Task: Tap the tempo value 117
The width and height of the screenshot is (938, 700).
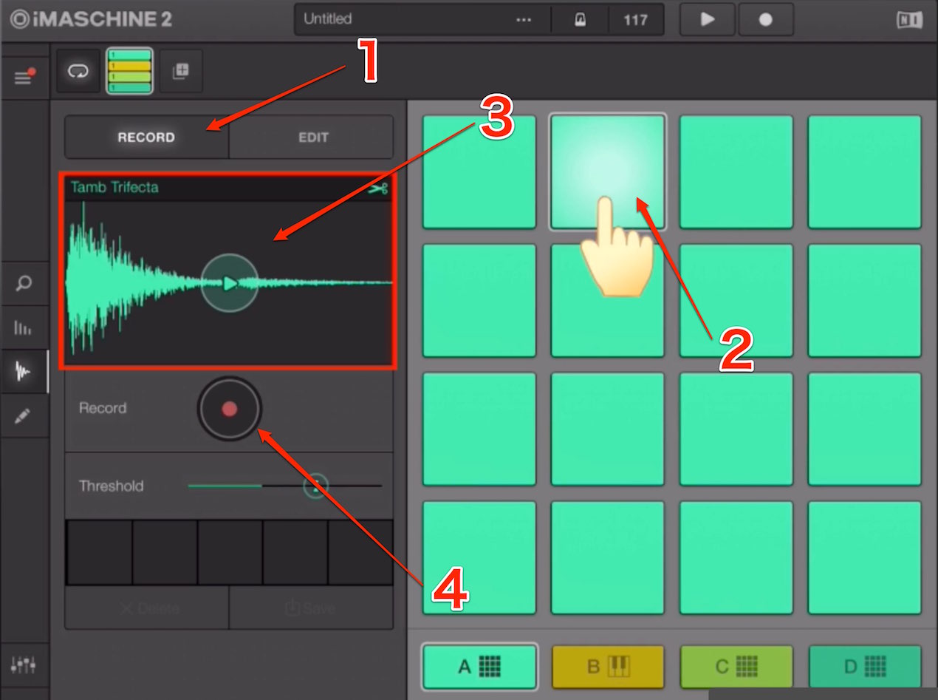Action: [635, 20]
